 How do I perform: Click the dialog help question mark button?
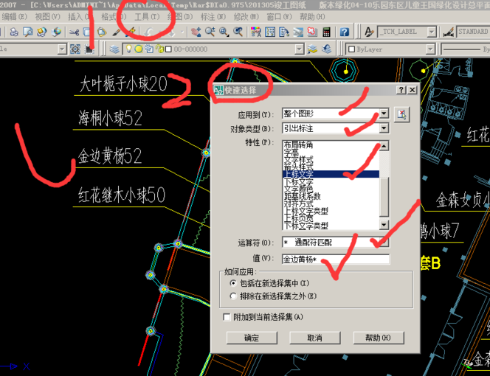coord(400,89)
